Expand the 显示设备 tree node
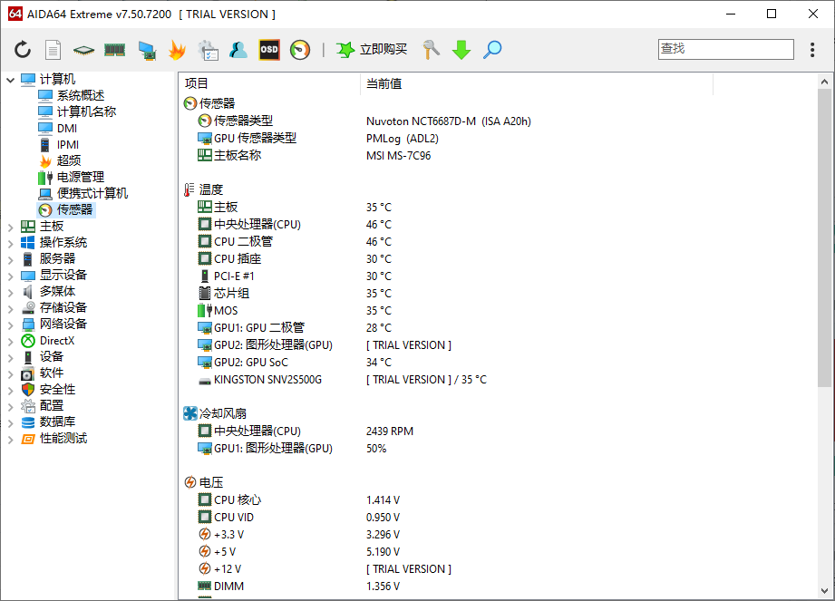This screenshot has height=601, width=835. tap(10, 276)
